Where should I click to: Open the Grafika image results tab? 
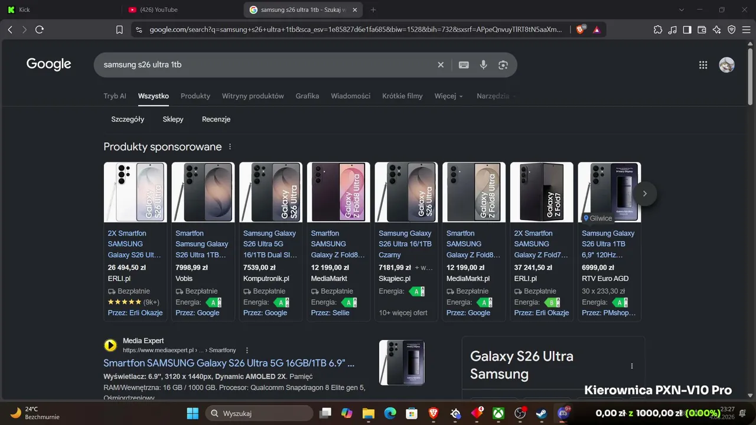pyautogui.click(x=307, y=96)
